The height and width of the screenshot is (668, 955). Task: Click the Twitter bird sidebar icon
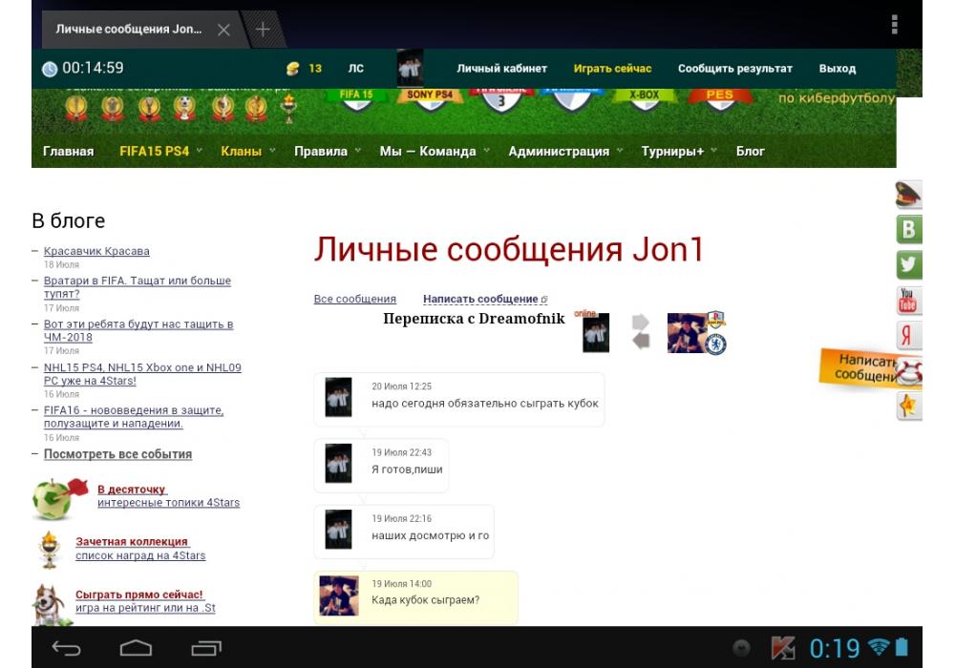point(908,264)
